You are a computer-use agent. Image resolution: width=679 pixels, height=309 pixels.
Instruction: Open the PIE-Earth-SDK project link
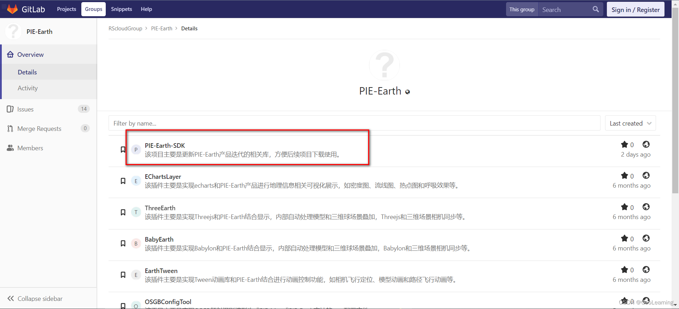tap(165, 145)
